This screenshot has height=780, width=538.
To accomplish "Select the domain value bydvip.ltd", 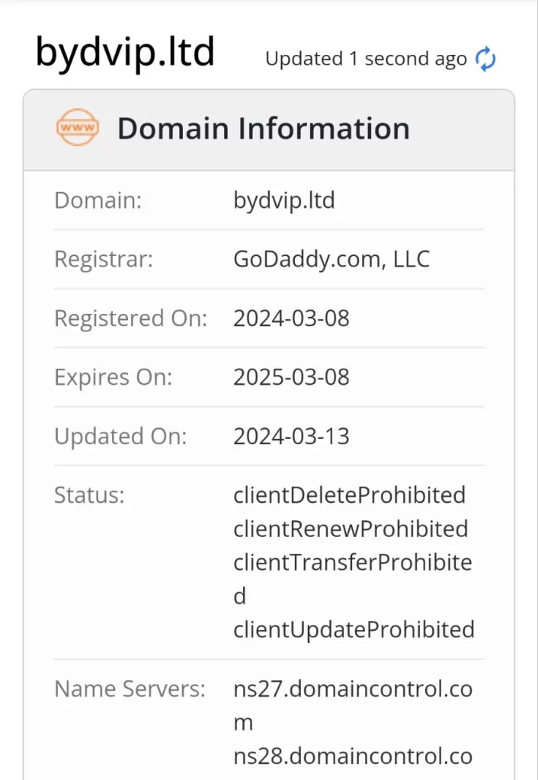I will click(284, 200).
